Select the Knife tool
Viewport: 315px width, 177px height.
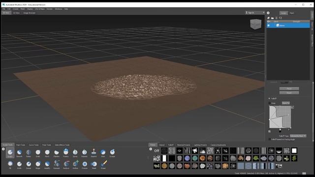19,165
